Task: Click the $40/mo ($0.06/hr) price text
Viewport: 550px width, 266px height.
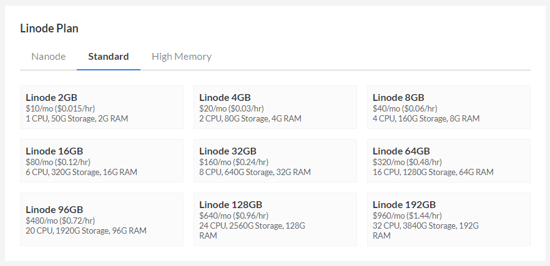Action: (x=405, y=108)
